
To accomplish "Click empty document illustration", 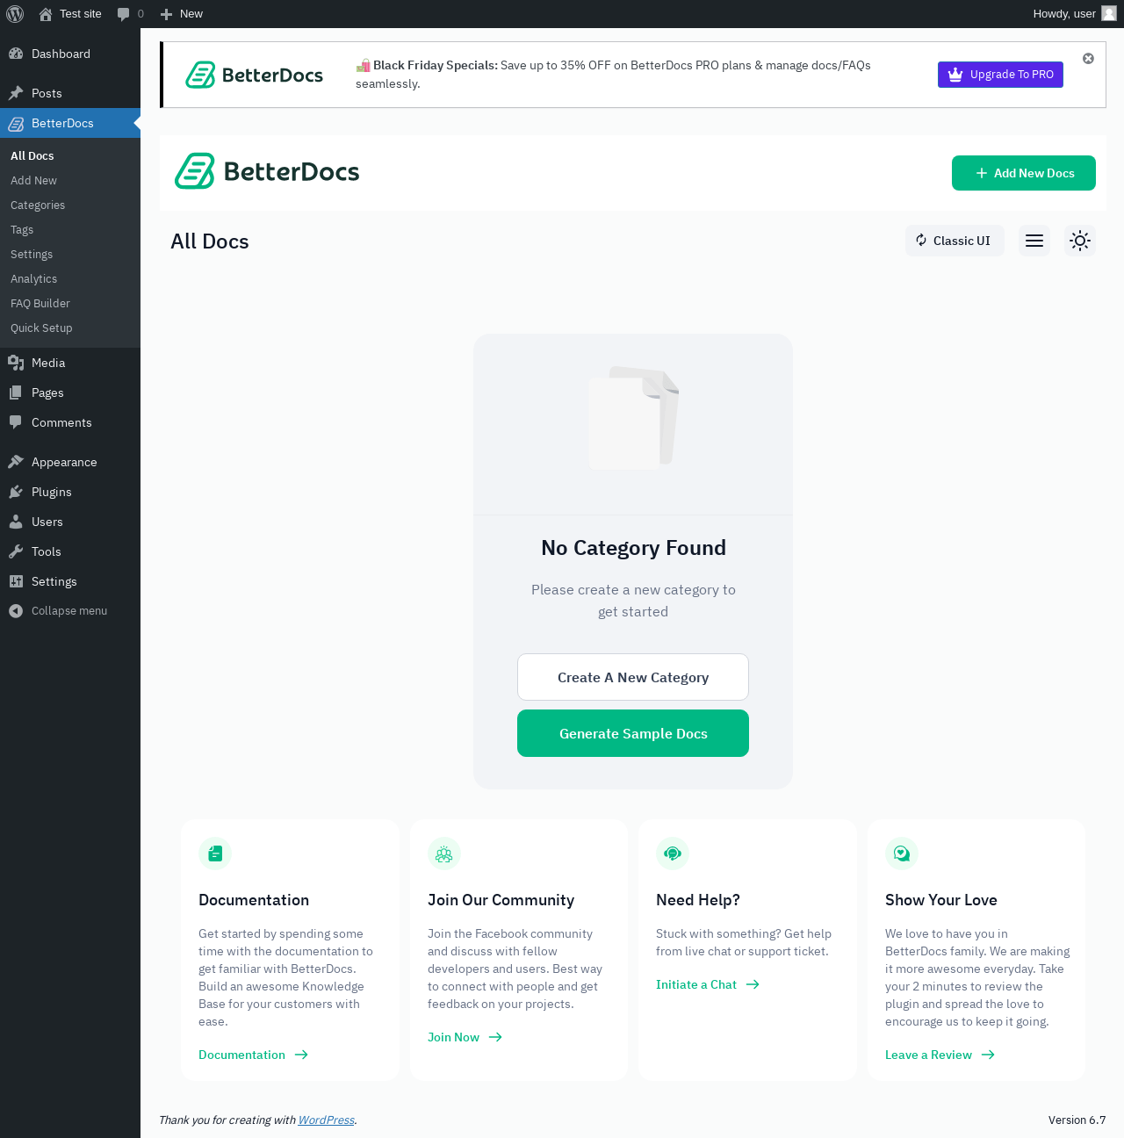I will coord(633,418).
